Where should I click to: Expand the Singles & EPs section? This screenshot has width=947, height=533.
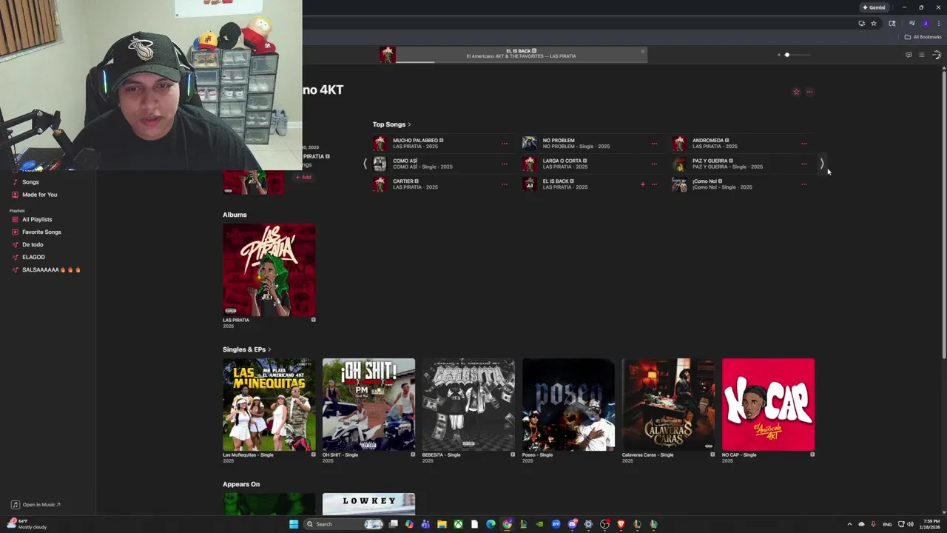[x=247, y=349]
